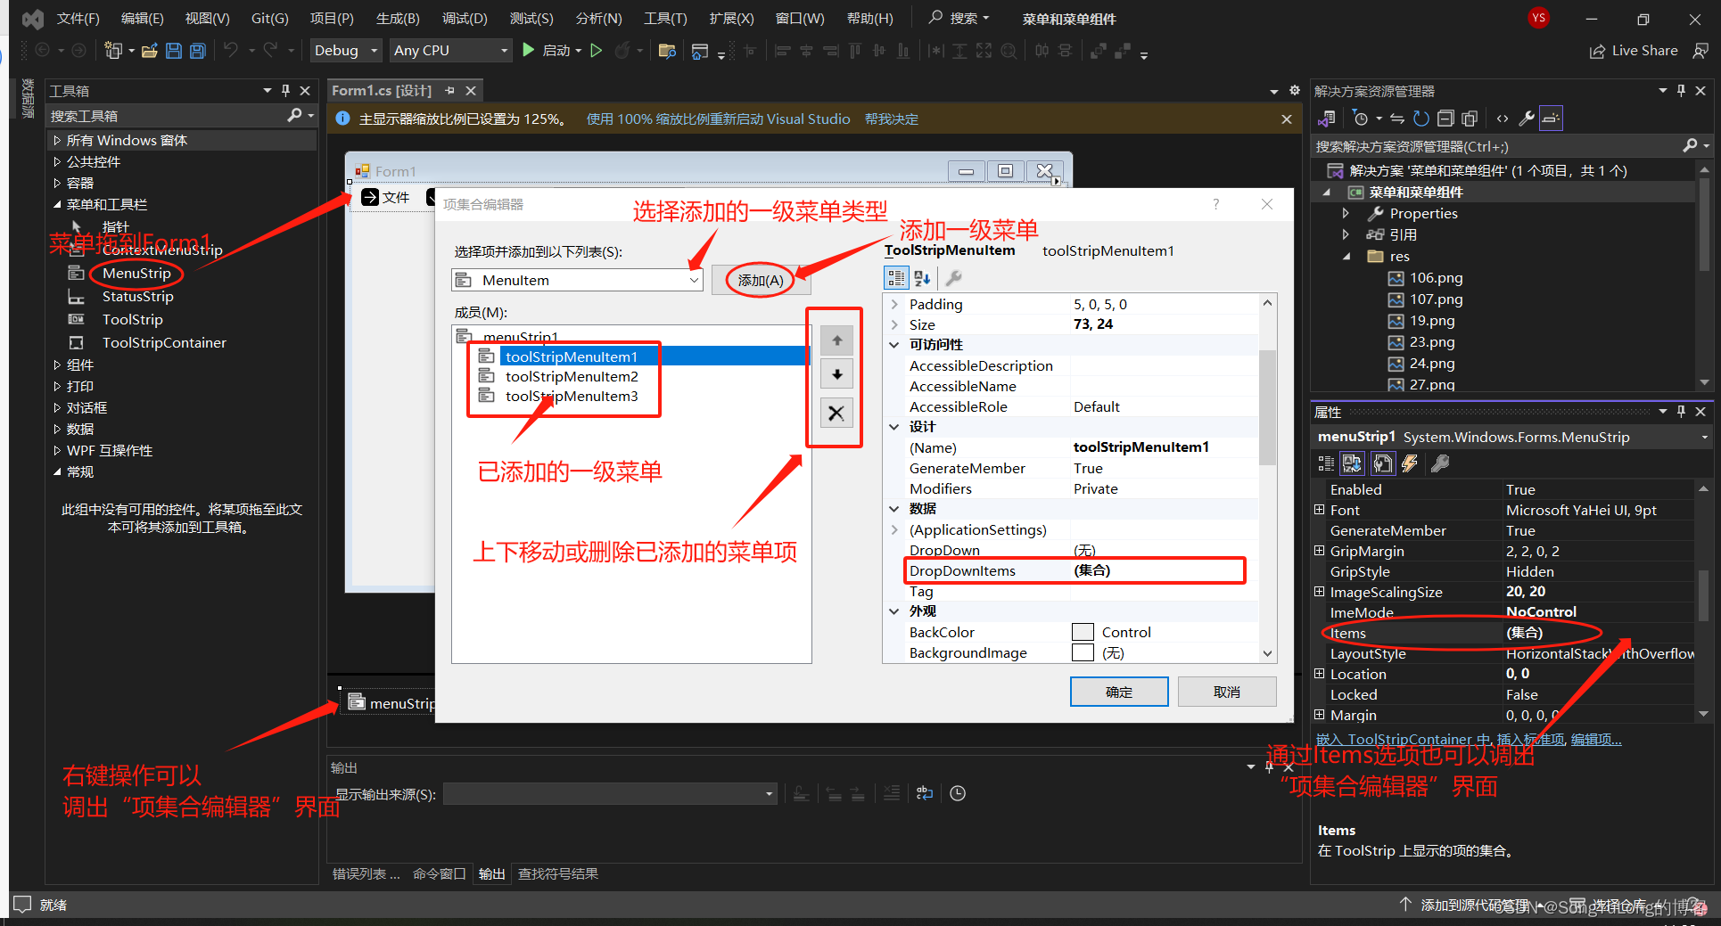Expand 公共控件 in the Toolbox
Image resolution: width=1721 pixels, height=926 pixels.
(x=57, y=161)
